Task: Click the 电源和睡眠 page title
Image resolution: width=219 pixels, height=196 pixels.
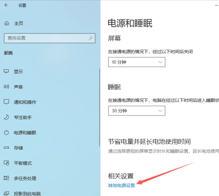Action: click(130, 23)
